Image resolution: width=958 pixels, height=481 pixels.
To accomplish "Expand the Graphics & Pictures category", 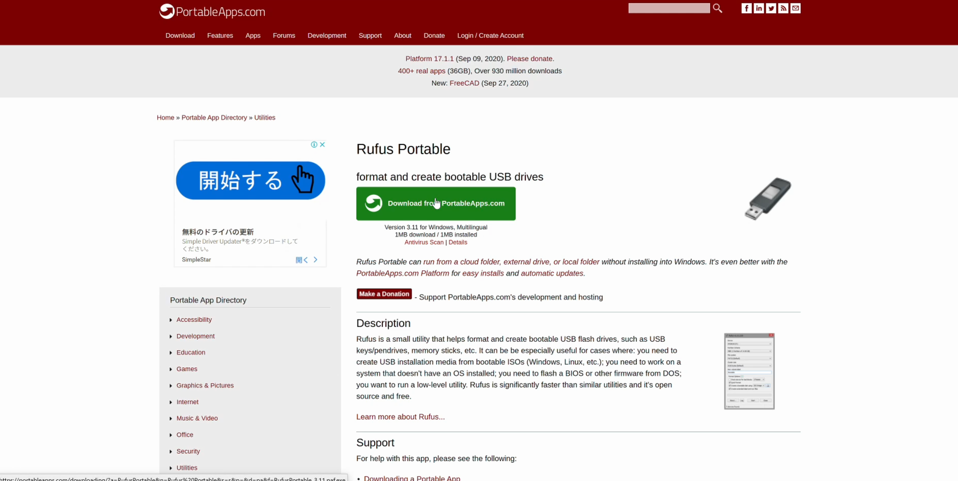I will 205,385.
